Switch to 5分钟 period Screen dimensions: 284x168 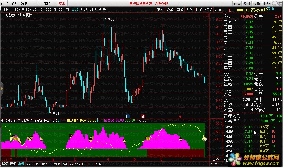[26, 9]
